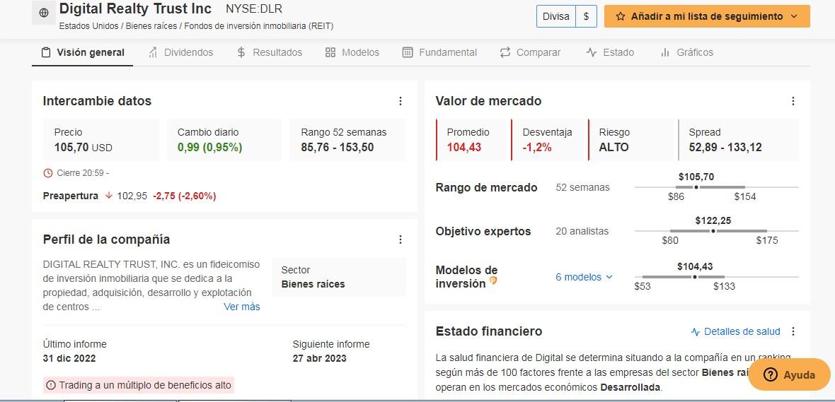The image size is (835, 402).
Task: Go to the Modelos tab
Action: (x=352, y=52)
